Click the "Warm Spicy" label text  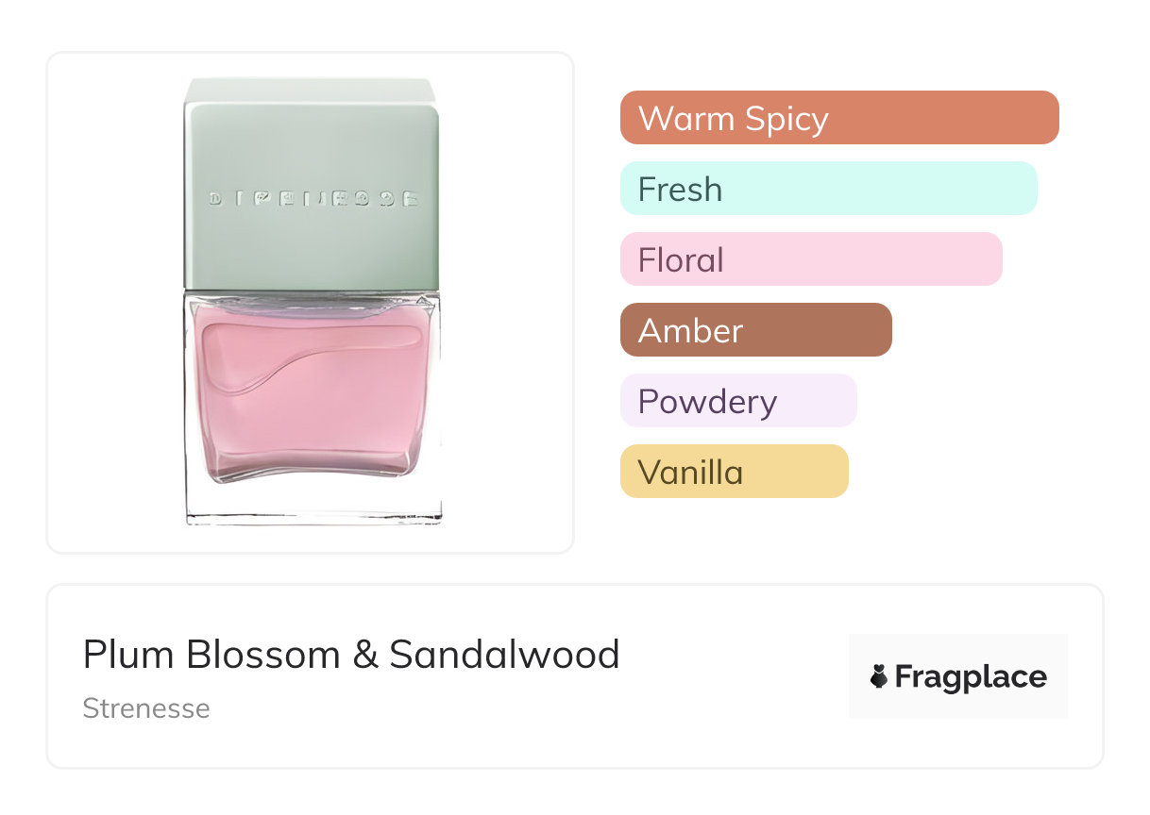[x=733, y=119]
